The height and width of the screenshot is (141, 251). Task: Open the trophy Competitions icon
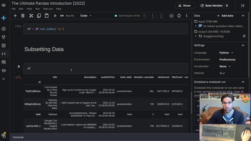click(4, 37)
